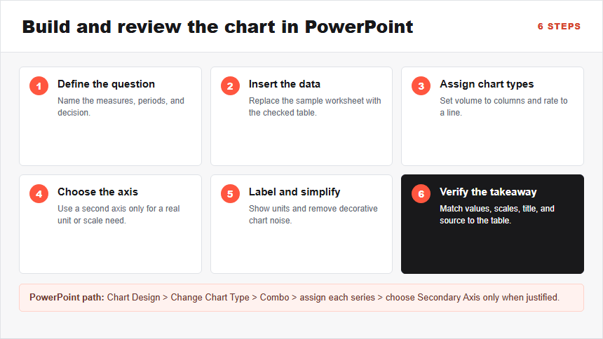The image size is (603, 339).
Task: Click the slide title 'Build and review the chart'
Action: (x=217, y=27)
